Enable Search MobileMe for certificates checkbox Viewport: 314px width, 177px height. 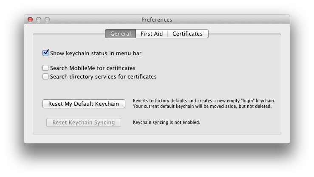tap(45, 68)
